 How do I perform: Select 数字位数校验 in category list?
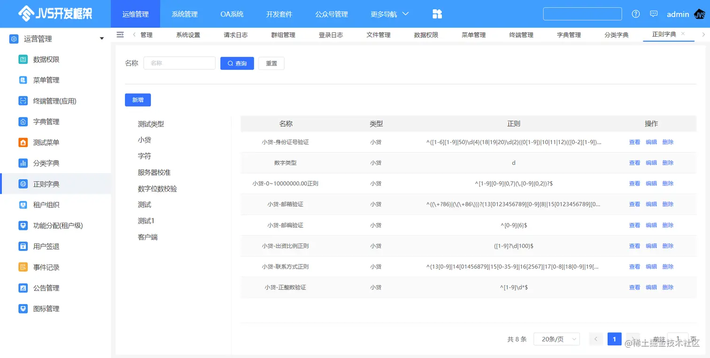(157, 189)
